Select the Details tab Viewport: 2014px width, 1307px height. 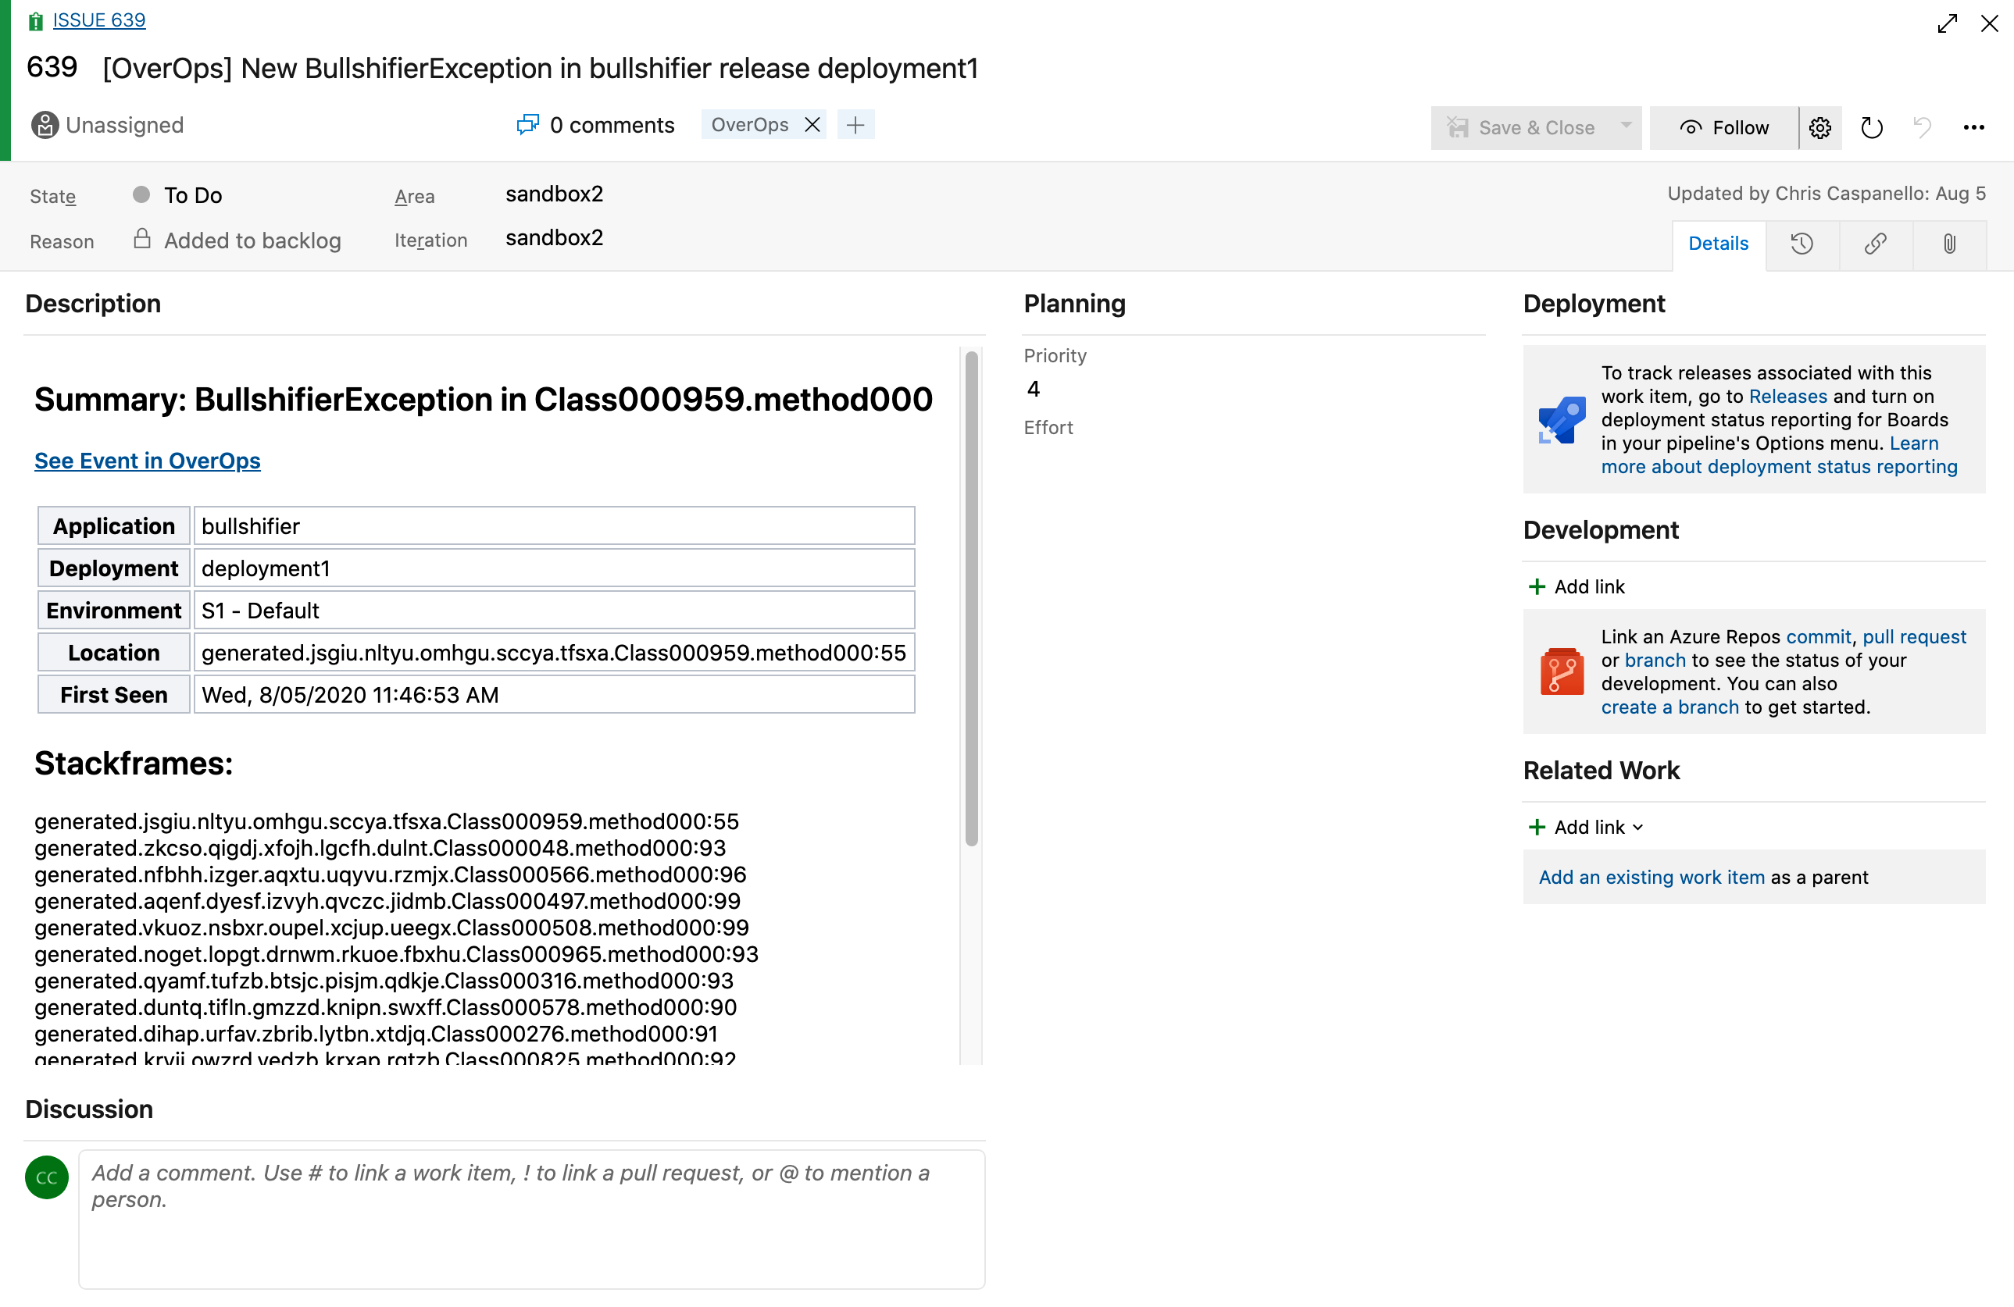click(x=1718, y=244)
